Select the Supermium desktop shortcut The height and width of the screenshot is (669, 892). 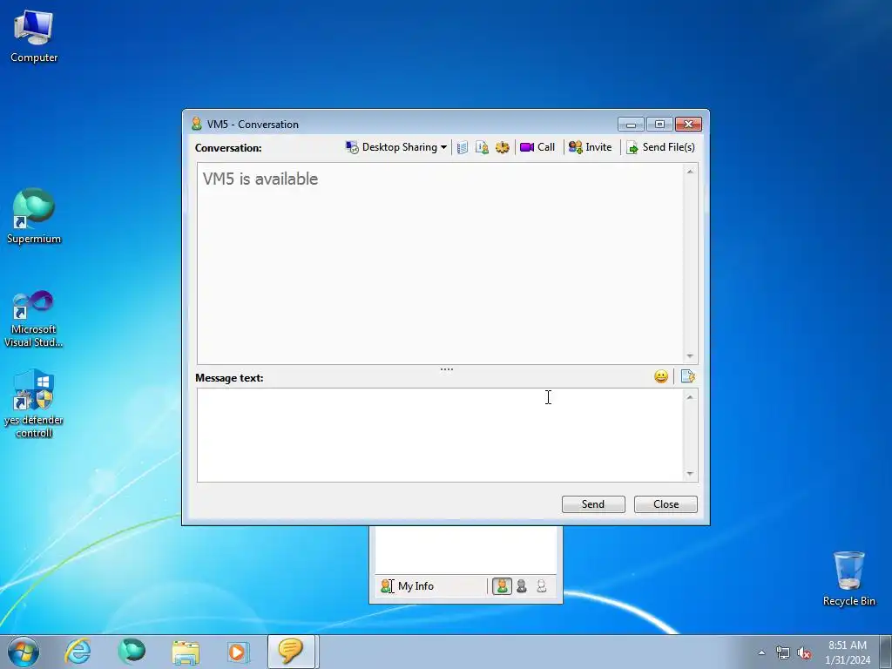click(34, 216)
